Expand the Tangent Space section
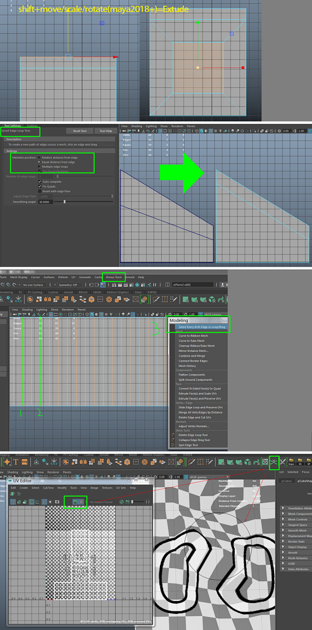 tap(296, 525)
